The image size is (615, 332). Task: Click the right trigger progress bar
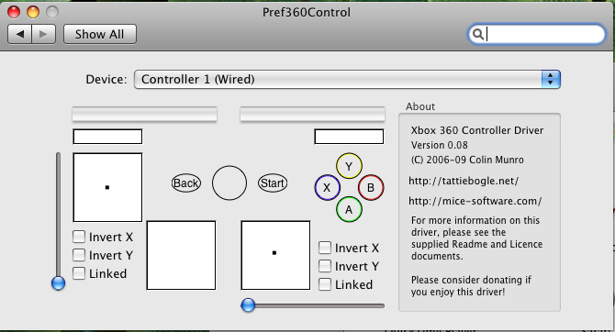point(312,114)
